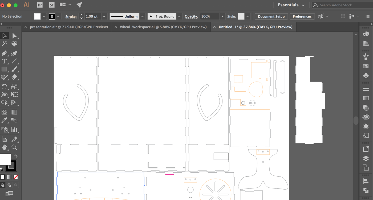The image size is (373, 200).
Task: Open Adobe Bridge via Br icon
Action: click(x=40, y=5)
